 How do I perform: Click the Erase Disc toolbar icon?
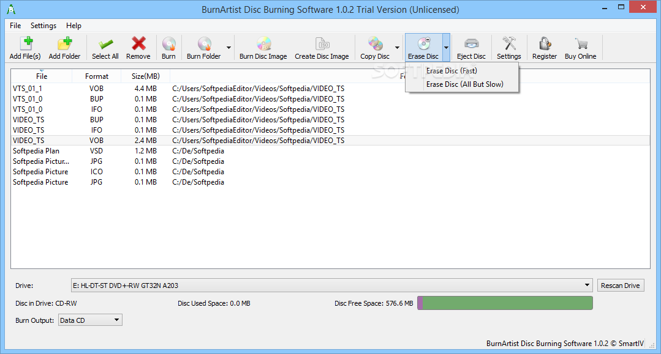423,43
